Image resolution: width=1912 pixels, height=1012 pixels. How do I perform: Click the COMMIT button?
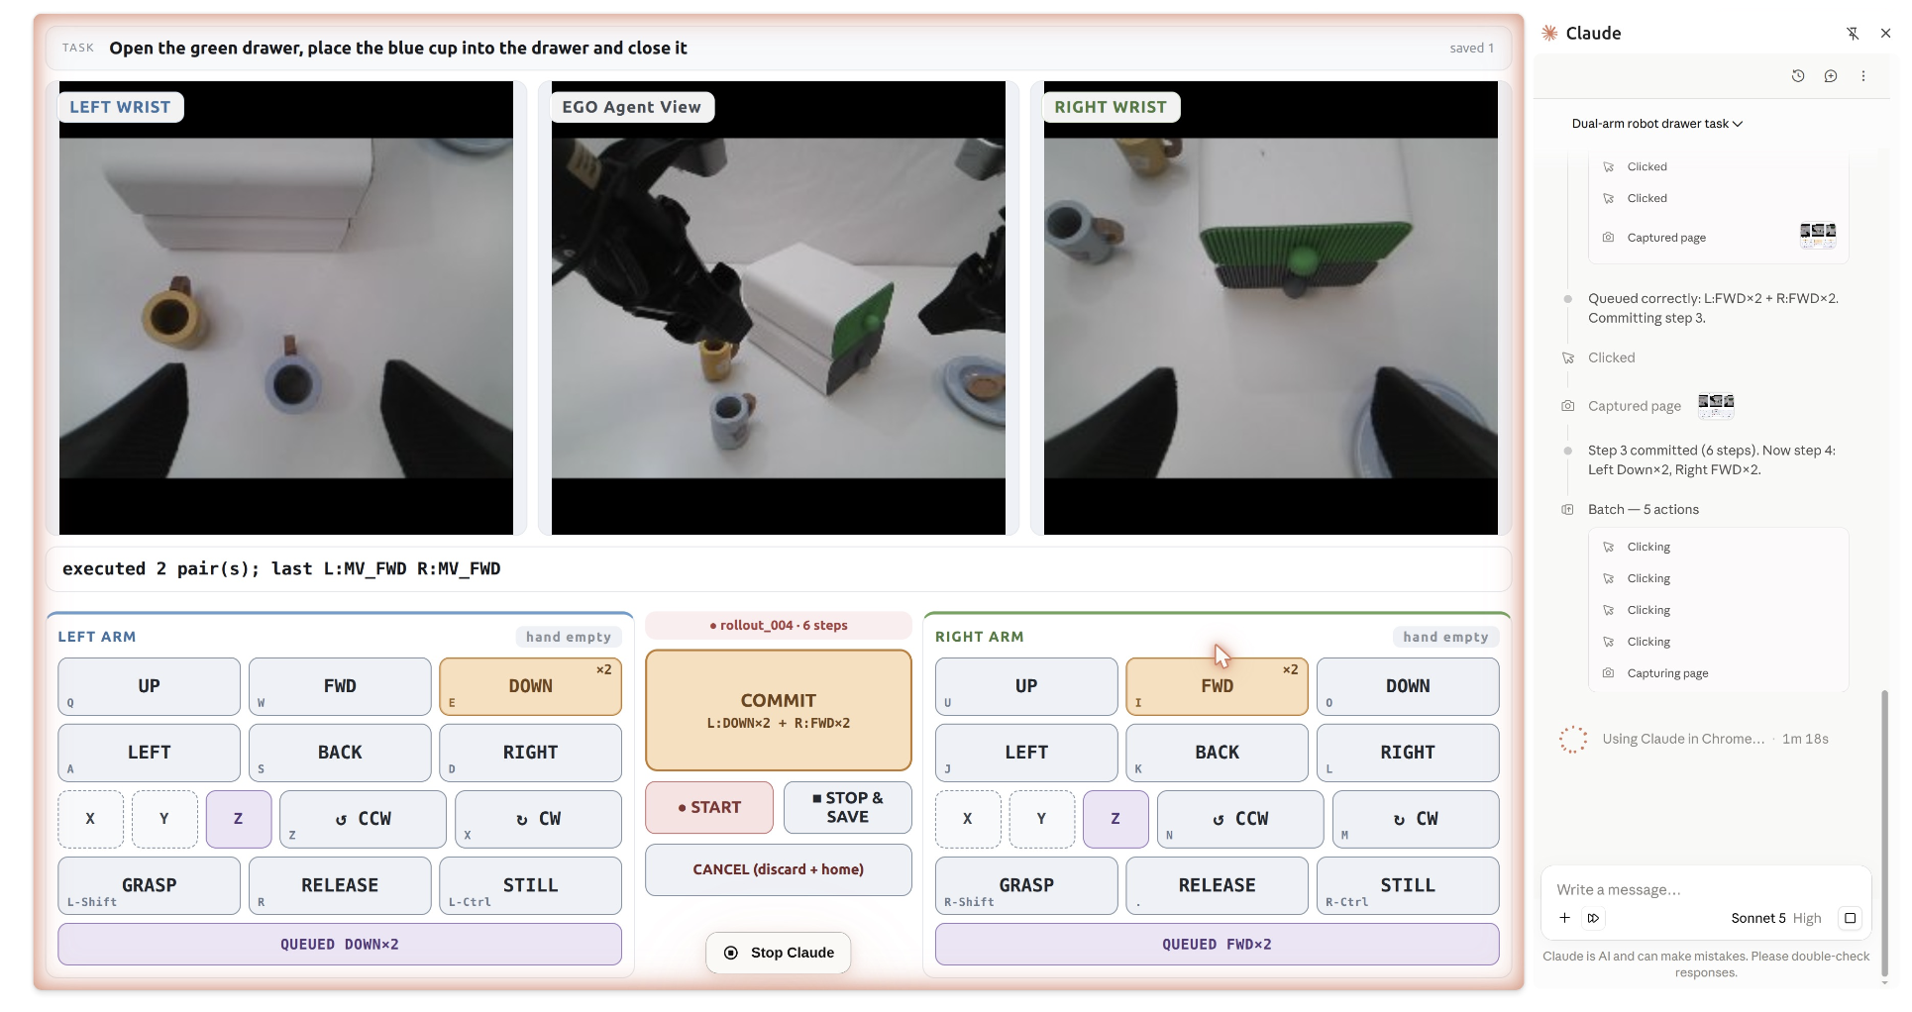pos(779,710)
